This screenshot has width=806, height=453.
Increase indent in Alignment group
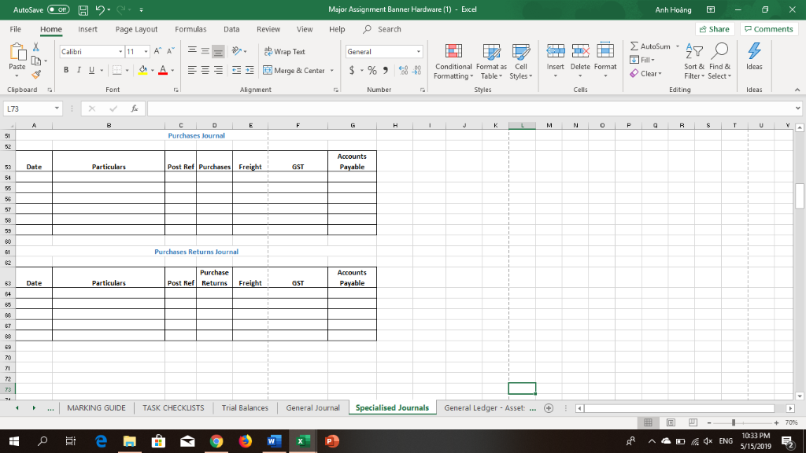[250, 70]
